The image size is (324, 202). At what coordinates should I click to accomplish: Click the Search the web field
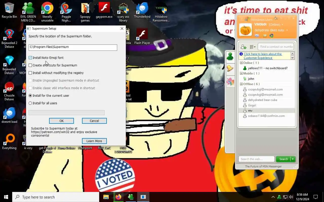(x=256, y=159)
